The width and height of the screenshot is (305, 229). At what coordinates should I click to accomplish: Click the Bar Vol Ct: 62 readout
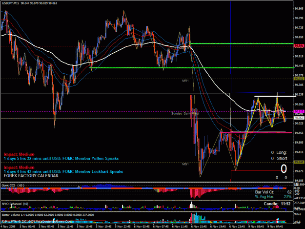click(x=273, y=192)
